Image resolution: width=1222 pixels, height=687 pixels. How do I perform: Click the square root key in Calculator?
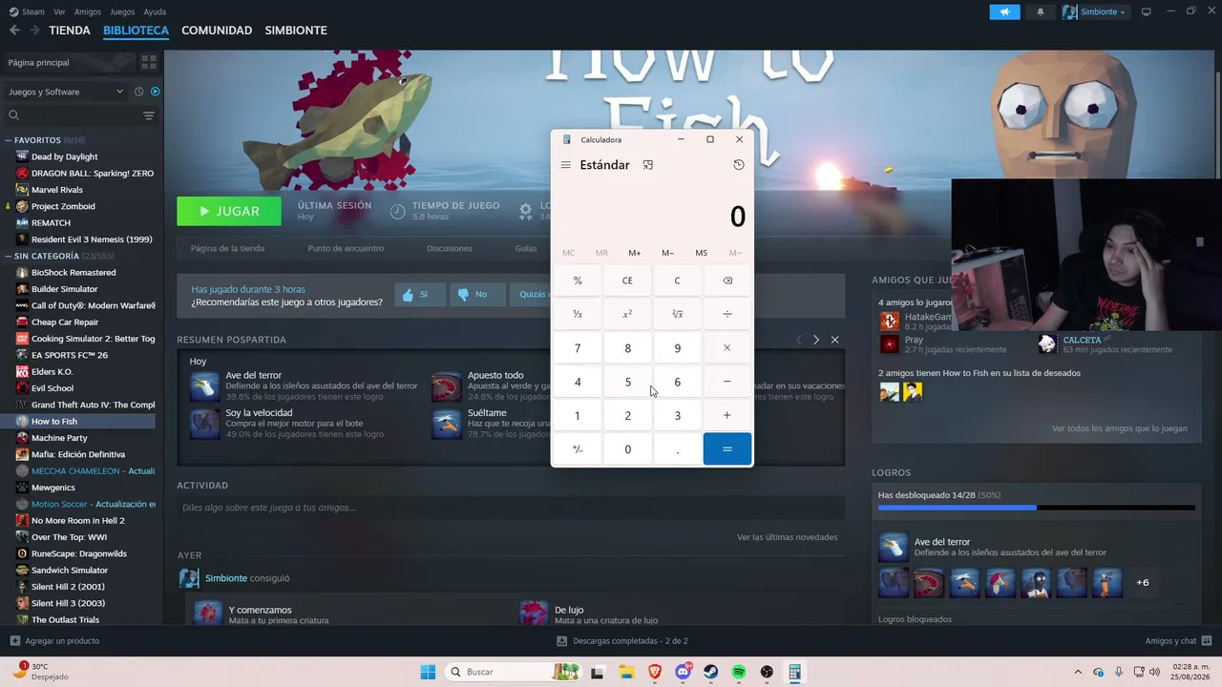[678, 314]
